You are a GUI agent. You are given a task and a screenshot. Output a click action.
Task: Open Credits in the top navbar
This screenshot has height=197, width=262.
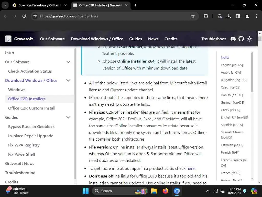pos(171,39)
